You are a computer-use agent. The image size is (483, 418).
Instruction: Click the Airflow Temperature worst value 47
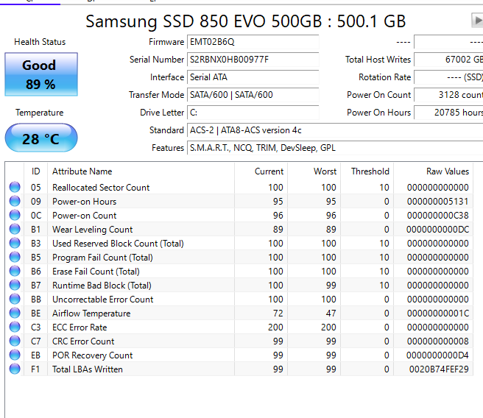[x=331, y=313]
